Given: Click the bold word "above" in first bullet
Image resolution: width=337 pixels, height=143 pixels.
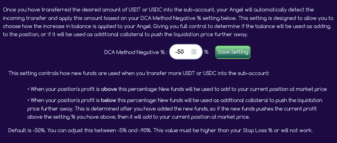Looking at the screenshot, I should (x=109, y=89).
